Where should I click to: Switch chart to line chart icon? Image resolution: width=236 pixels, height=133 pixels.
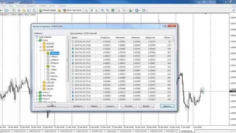tap(97, 10)
